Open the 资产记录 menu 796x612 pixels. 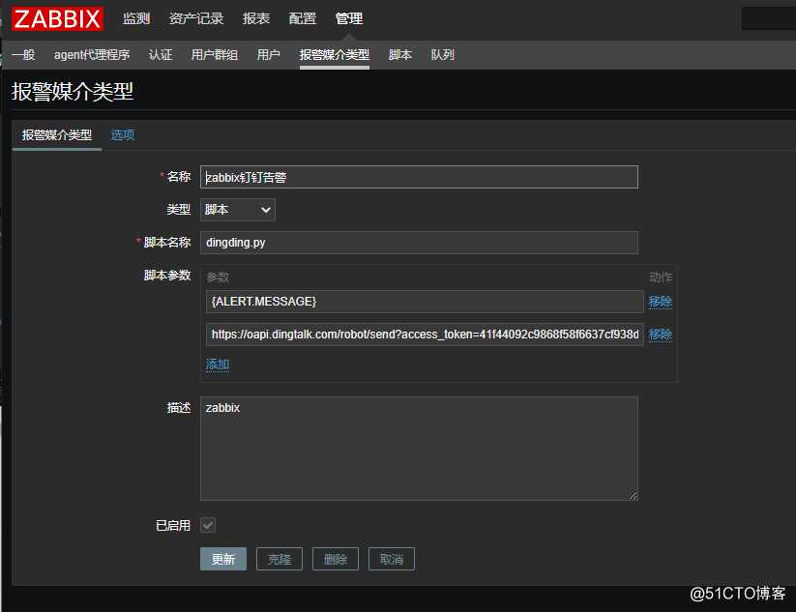[196, 18]
